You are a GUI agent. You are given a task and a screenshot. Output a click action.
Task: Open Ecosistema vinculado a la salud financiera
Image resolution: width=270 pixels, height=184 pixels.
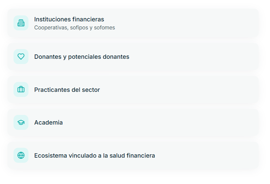(x=94, y=156)
